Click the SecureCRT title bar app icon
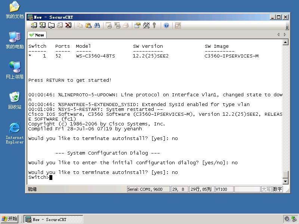 pyautogui.click(x=30, y=17)
